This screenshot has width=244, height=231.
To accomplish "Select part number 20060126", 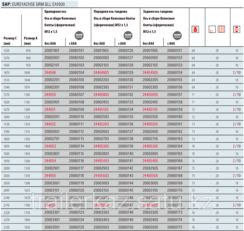I will pyautogui.click(x=125, y=50).
